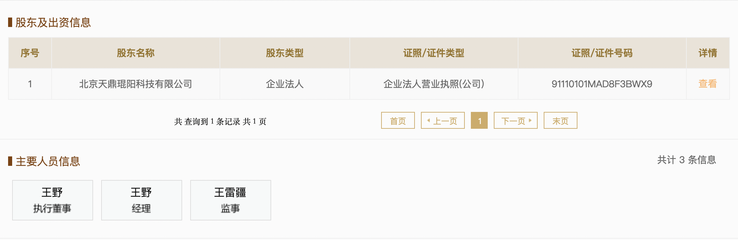Click the 证照/证件号码 column header
This screenshot has width=738, height=240.
pos(602,53)
